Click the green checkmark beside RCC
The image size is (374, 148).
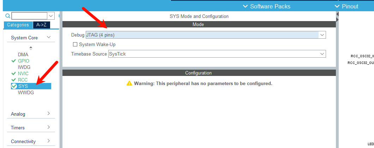pyautogui.click(x=14, y=80)
